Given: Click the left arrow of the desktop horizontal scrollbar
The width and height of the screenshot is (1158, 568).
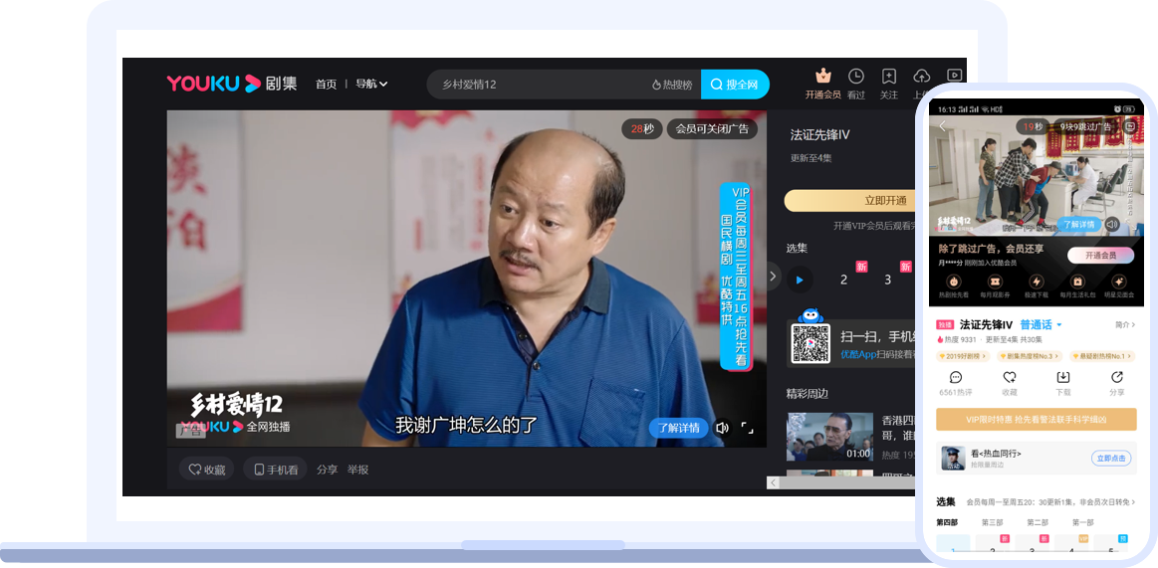Looking at the screenshot, I should [x=774, y=482].
